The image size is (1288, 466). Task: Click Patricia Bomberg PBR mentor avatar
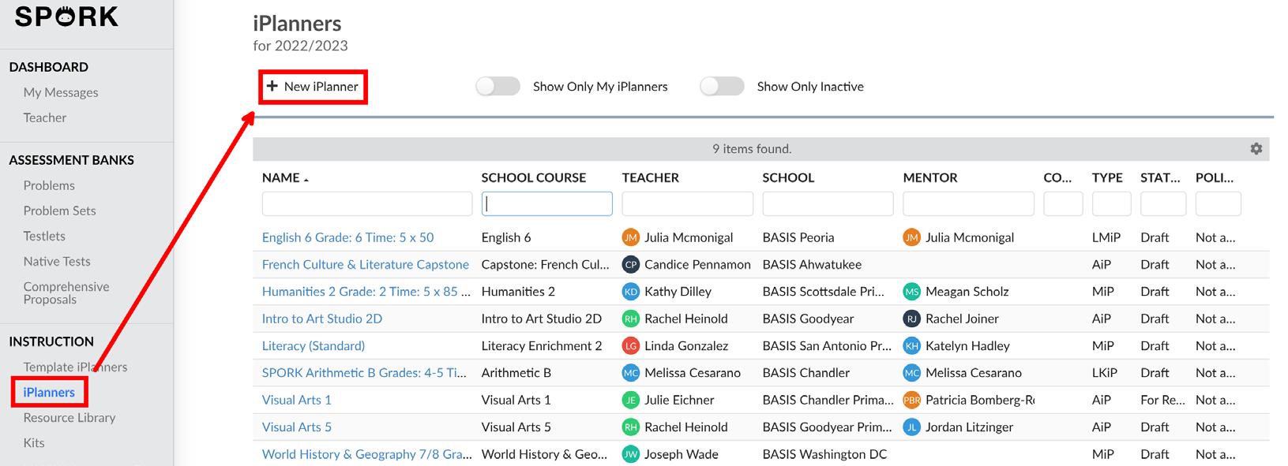(911, 400)
